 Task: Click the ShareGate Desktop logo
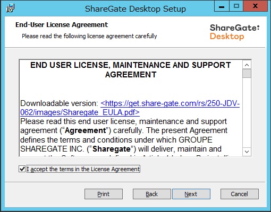click(x=234, y=32)
